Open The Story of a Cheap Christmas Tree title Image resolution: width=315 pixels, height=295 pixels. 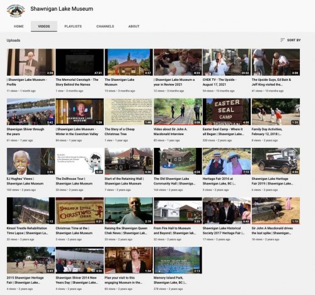[120, 131]
